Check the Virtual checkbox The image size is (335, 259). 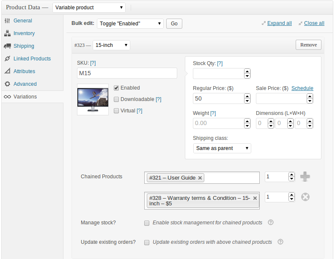(116, 111)
